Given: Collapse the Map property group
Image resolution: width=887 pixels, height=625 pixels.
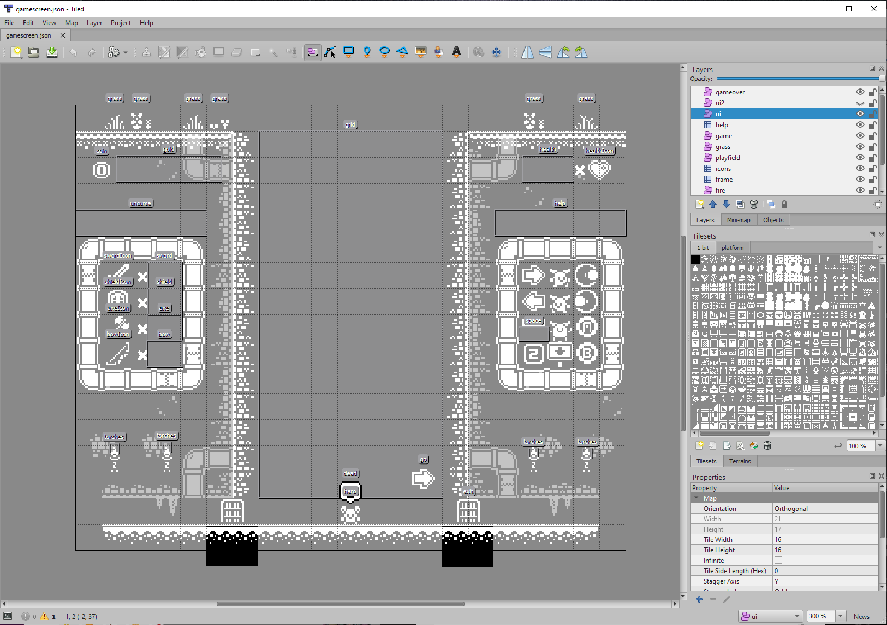Looking at the screenshot, I should click(x=696, y=498).
